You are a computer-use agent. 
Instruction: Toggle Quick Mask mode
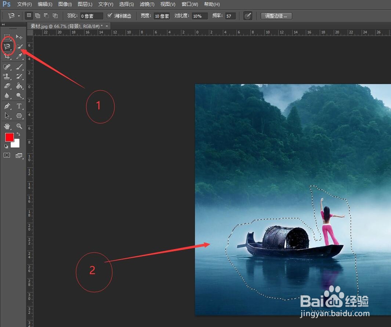click(7, 155)
